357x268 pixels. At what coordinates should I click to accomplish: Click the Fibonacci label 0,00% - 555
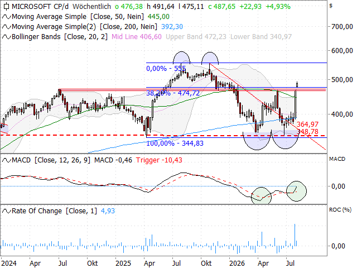166,68
